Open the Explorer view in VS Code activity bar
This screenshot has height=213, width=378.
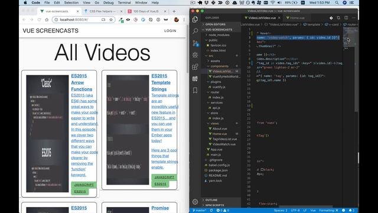pos(195,20)
